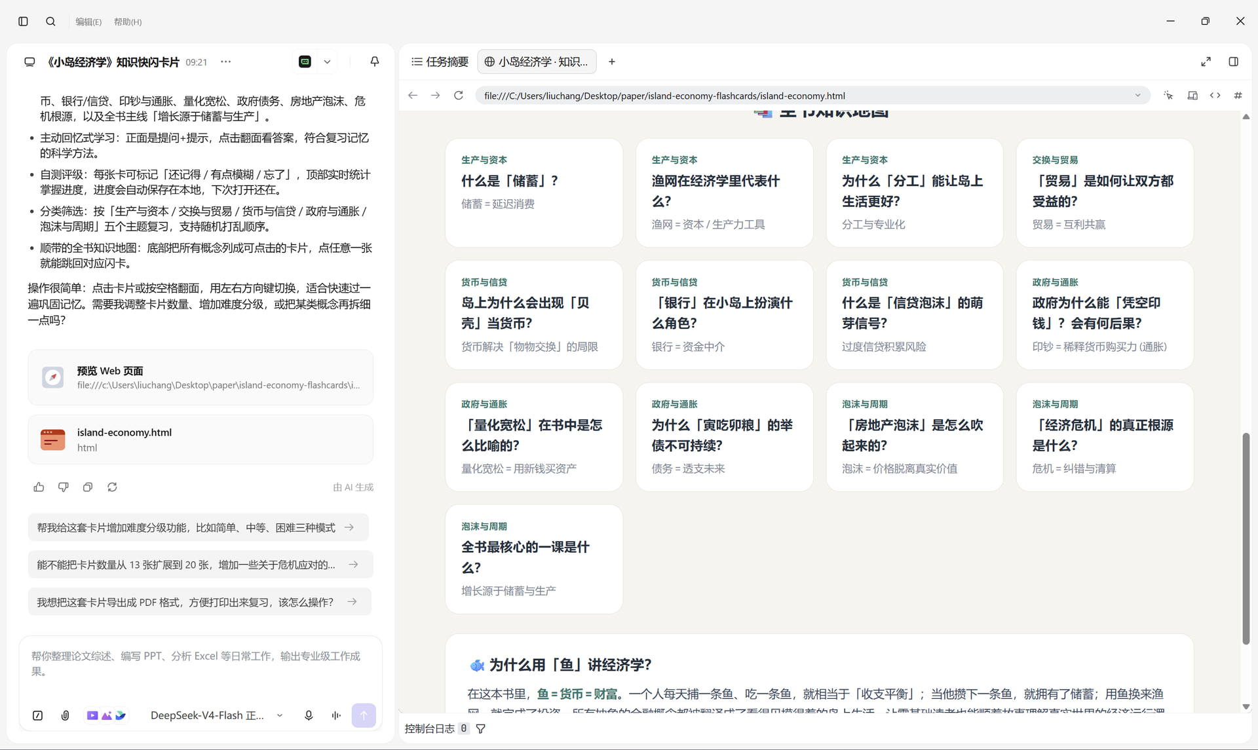This screenshot has width=1258, height=750.
Task: Open card 为什么「分工」能让岛上生活更好？
Action: 915,193
